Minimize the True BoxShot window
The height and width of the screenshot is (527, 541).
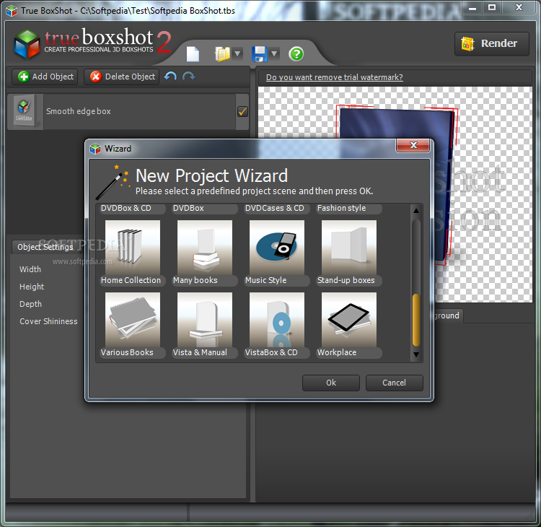point(472,7)
